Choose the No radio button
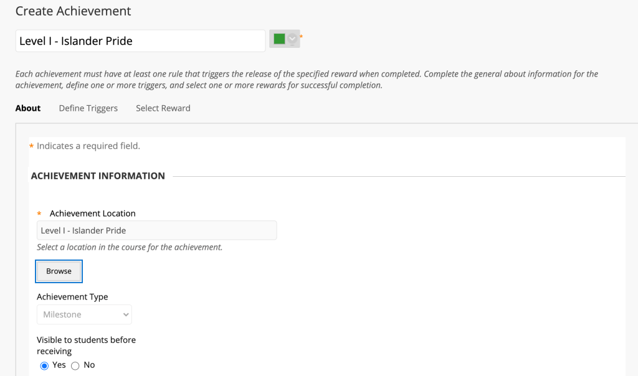Screen dimensions: 638x376 tap(75, 366)
